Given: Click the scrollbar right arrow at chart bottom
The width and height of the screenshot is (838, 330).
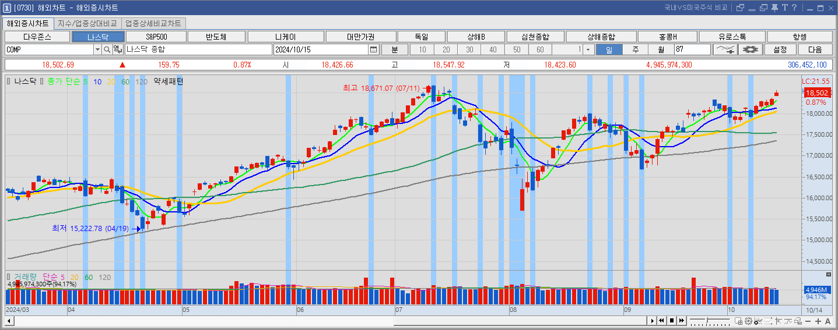Looking at the screenshot, I should tap(651, 321).
